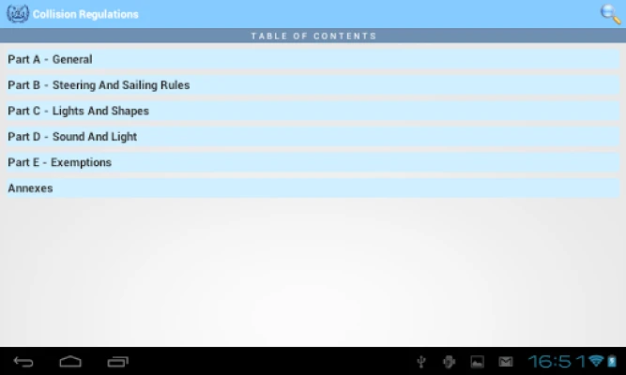This screenshot has height=375, width=626.
Task: Tap the battery status icon
Action: pyautogui.click(x=613, y=361)
